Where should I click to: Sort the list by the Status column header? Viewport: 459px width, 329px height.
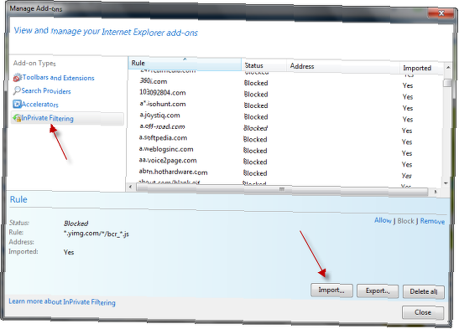pyautogui.click(x=264, y=65)
